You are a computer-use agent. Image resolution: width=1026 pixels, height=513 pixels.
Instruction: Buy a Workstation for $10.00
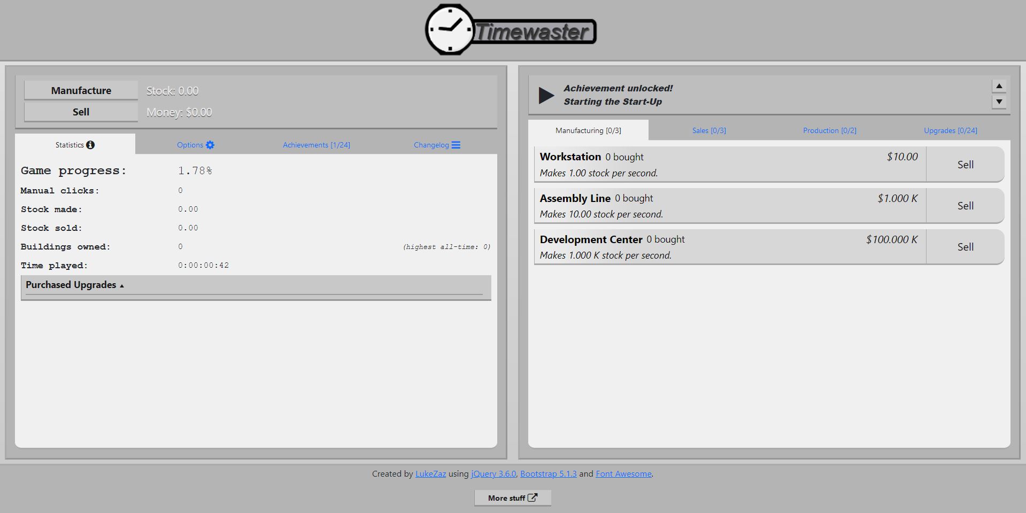[x=730, y=165]
